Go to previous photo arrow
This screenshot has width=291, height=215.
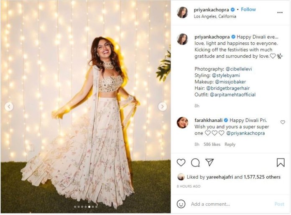tap(9, 106)
